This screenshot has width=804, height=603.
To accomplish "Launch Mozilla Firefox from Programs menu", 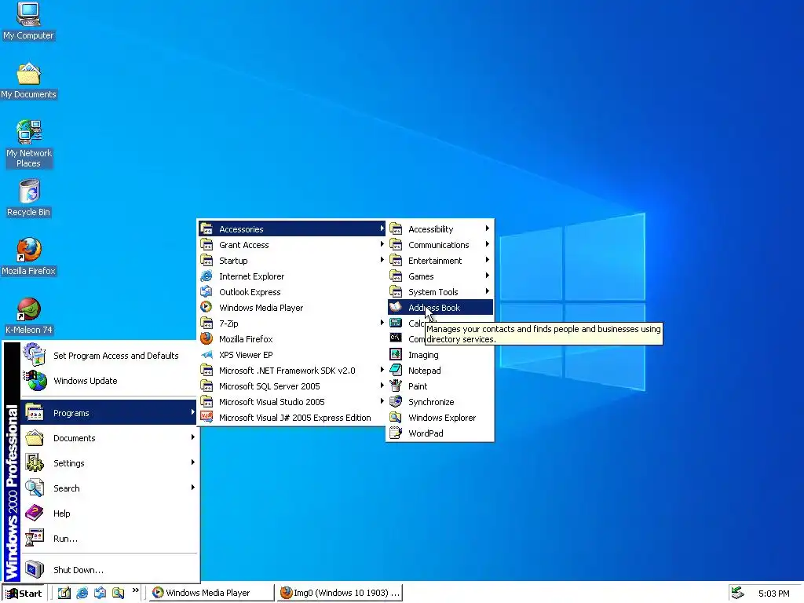I will 291,339.
